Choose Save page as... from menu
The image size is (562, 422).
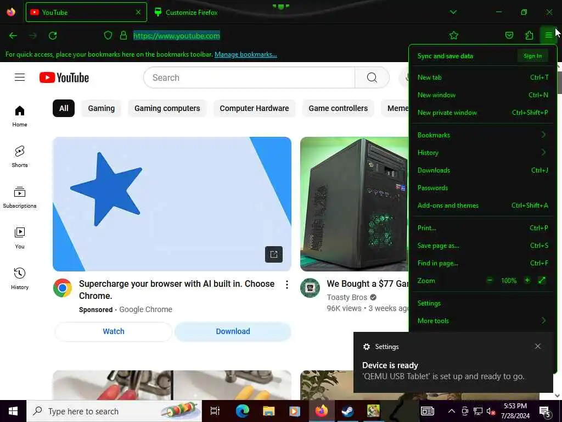tap(483, 246)
